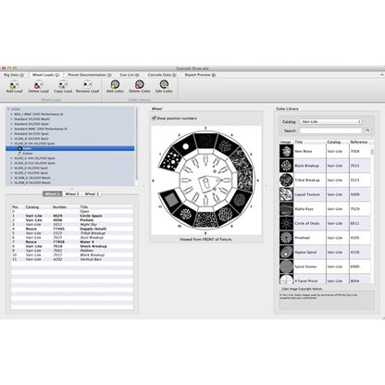Switch to the Rig Data tab
The width and height of the screenshot is (385, 385).
point(14,75)
